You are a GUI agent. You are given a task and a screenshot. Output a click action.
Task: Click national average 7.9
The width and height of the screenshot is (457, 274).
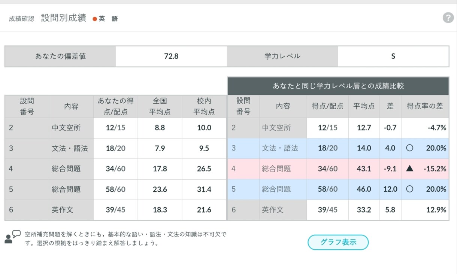point(160,148)
